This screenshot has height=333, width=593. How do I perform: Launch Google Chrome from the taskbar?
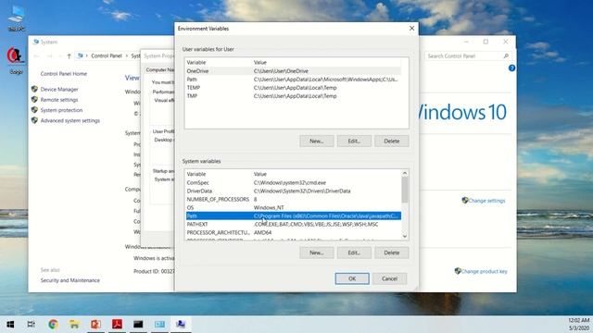tap(53, 325)
